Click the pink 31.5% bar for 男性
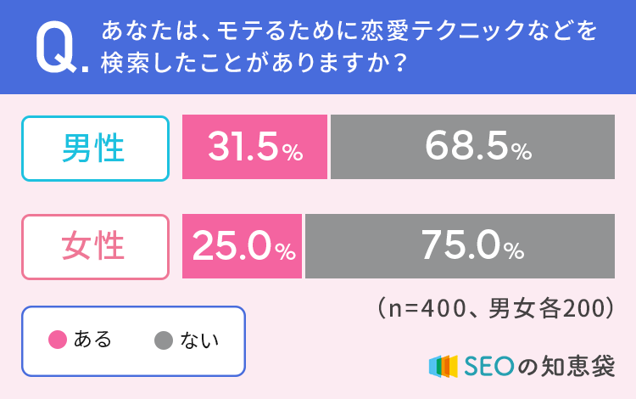The height and width of the screenshot is (399, 636). pos(255,148)
